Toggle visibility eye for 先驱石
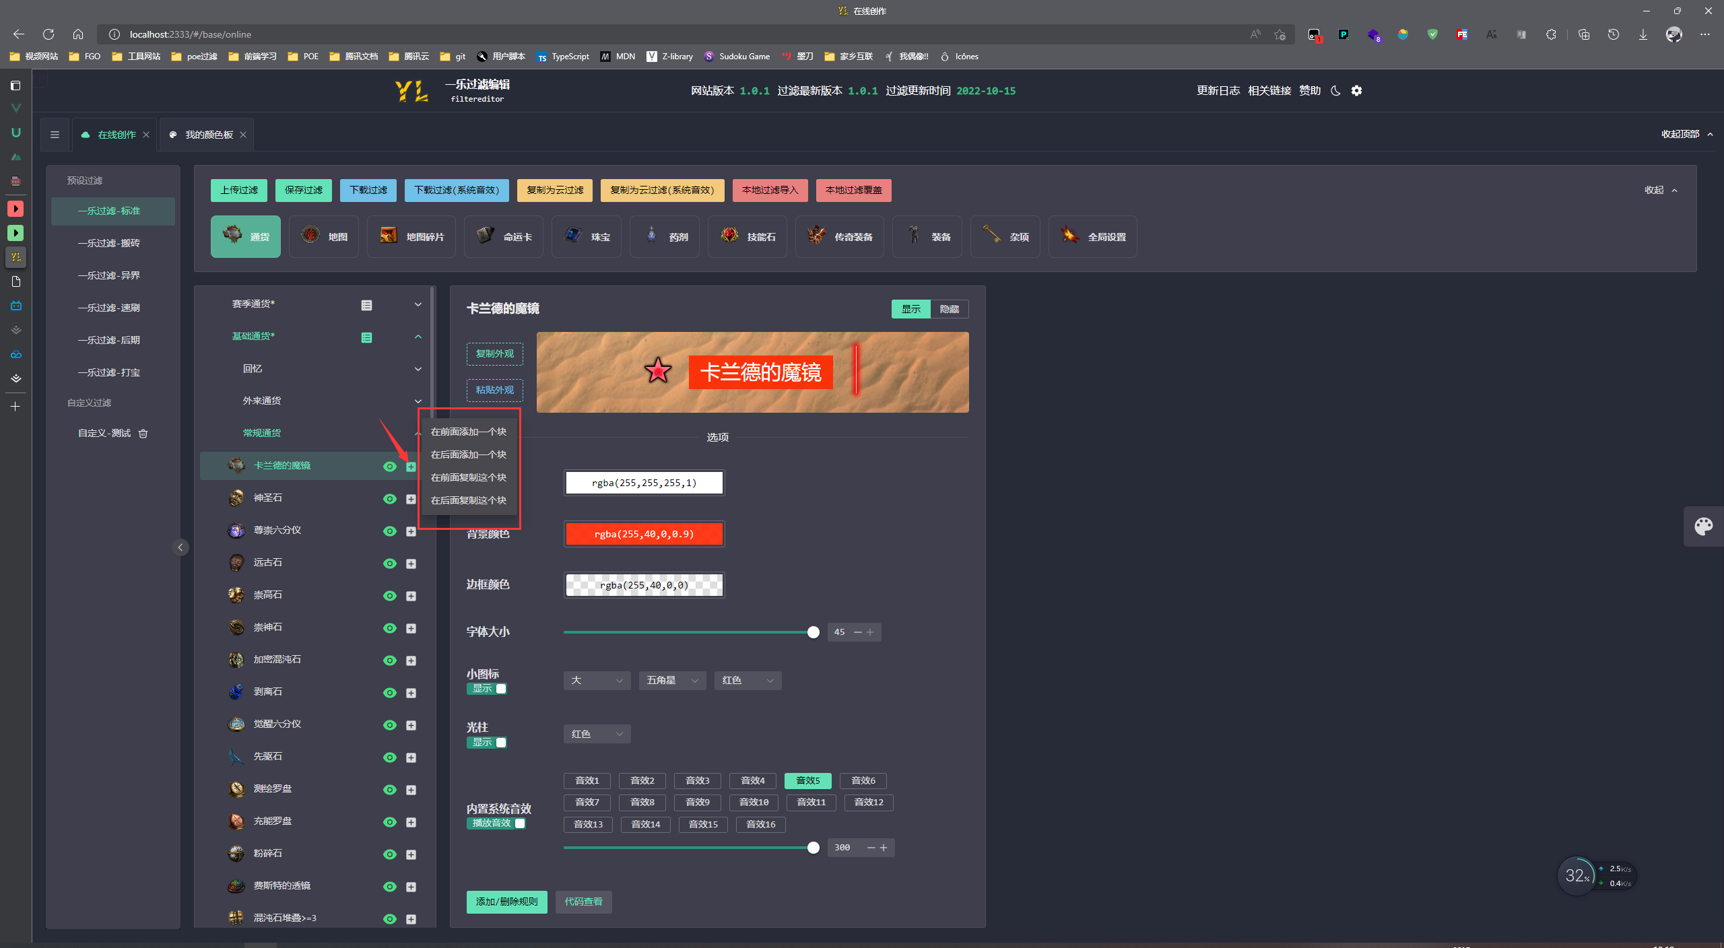Image resolution: width=1724 pixels, height=948 pixels. point(390,757)
